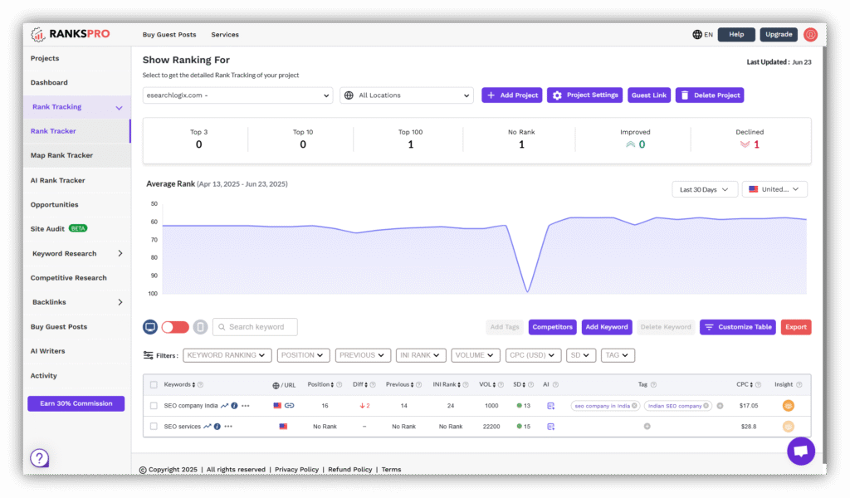The image size is (850, 498).
Task: Click the red Export button
Action: click(796, 327)
